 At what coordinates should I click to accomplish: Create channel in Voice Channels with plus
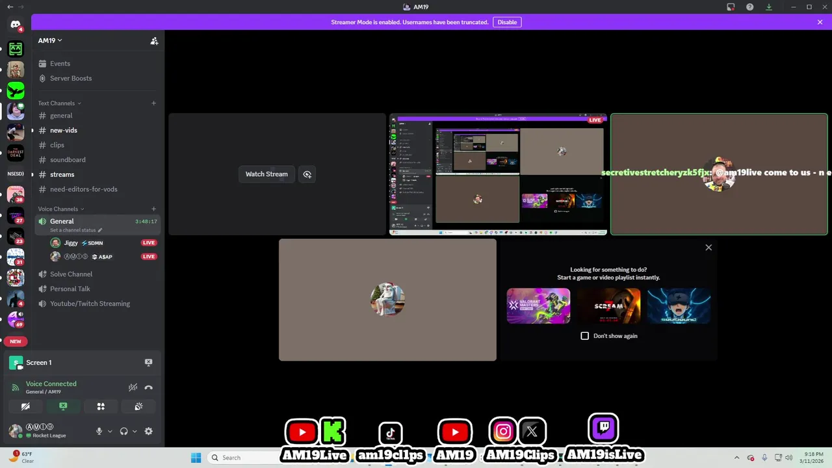pos(154,209)
